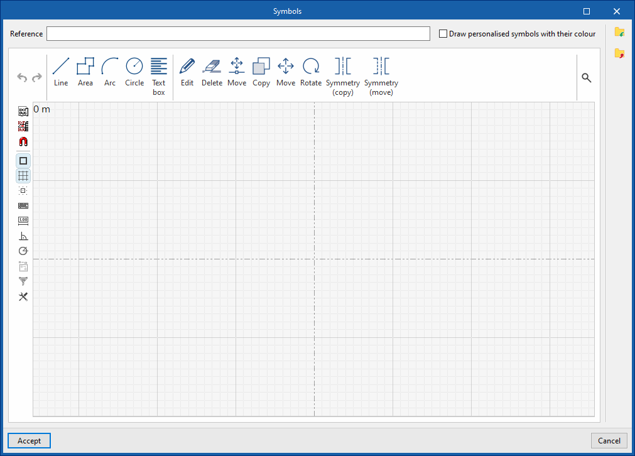Screen dimensions: 635x456
Task: Open the magnifier zoom tool
Action: tap(587, 77)
